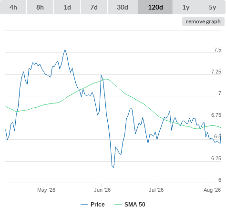226x217 pixels.
Task: Click the Aug '26 axis marker
Action: [x=212, y=190]
